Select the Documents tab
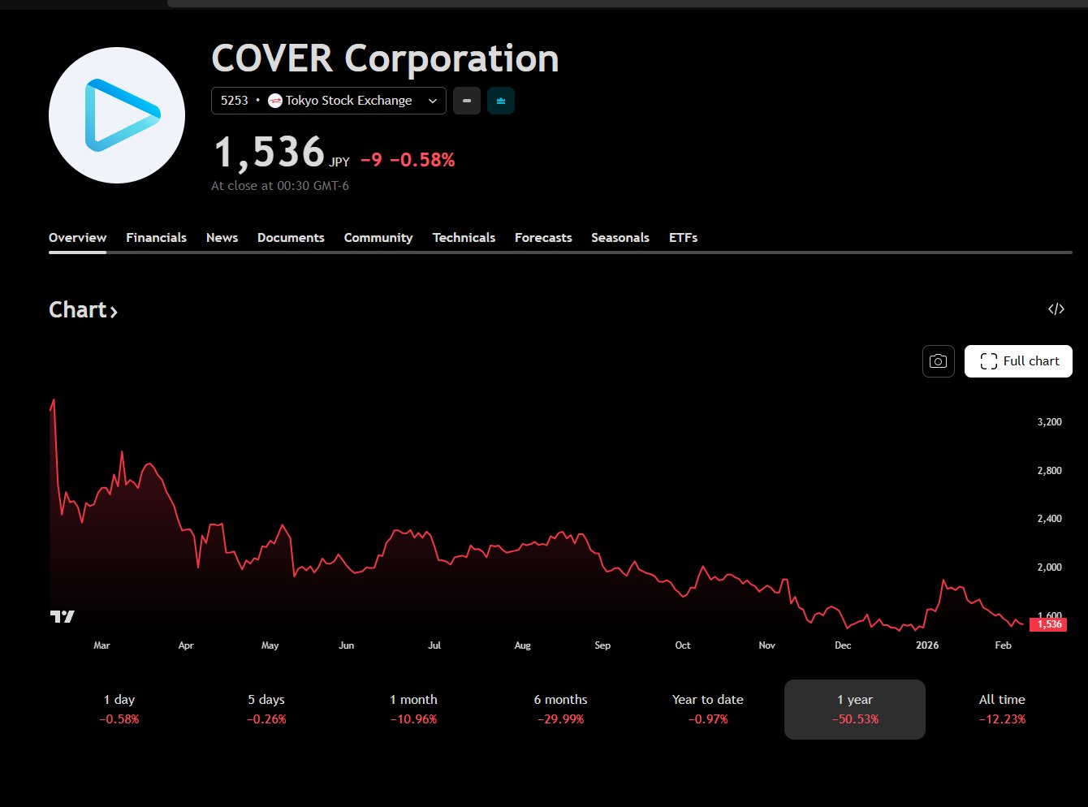The image size is (1088, 807). click(291, 238)
